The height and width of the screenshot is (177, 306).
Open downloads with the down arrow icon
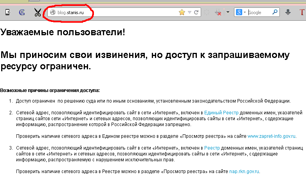(288, 13)
